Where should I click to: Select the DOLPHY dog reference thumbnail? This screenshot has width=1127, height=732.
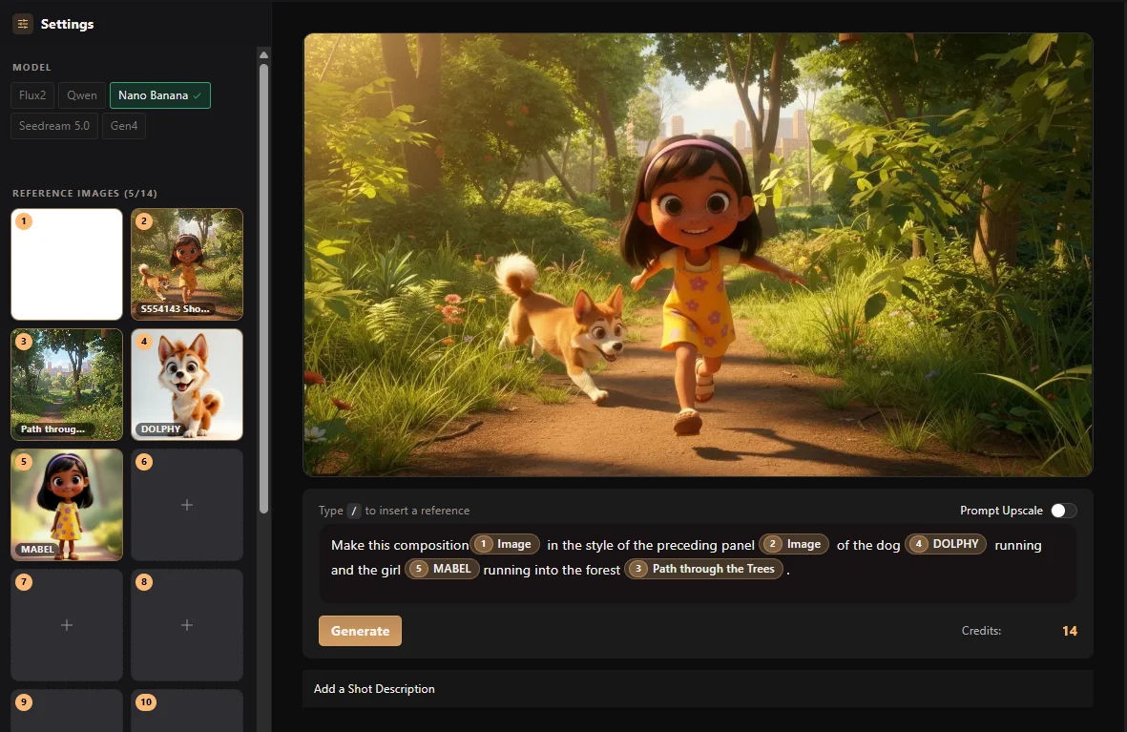click(187, 385)
